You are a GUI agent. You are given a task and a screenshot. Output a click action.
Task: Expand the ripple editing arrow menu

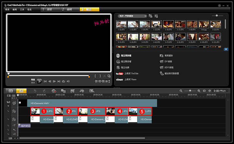coord(8,106)
